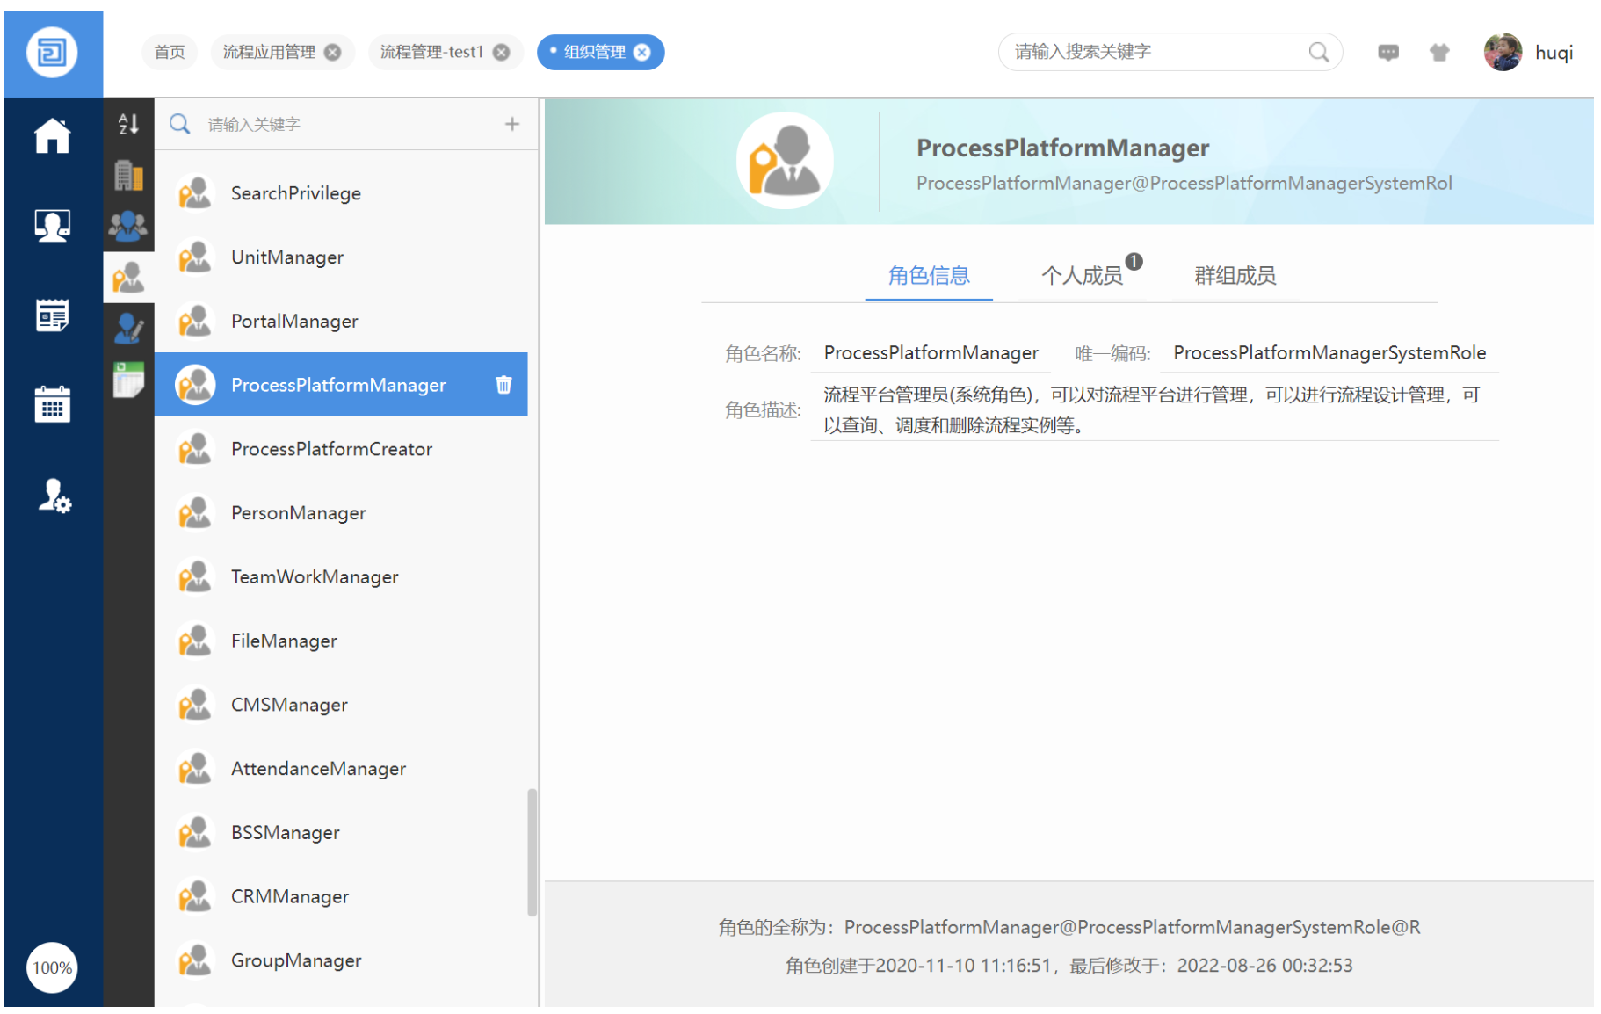Go to the 首页 tab
The image size is (1601, 1014).
(x=170, y=52)
